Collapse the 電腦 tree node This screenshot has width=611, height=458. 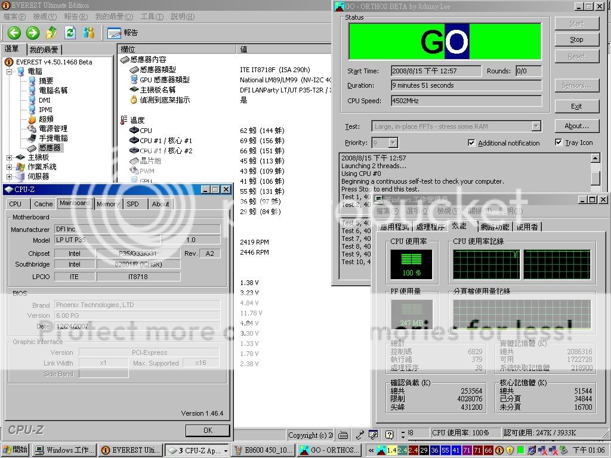[10, 72]
